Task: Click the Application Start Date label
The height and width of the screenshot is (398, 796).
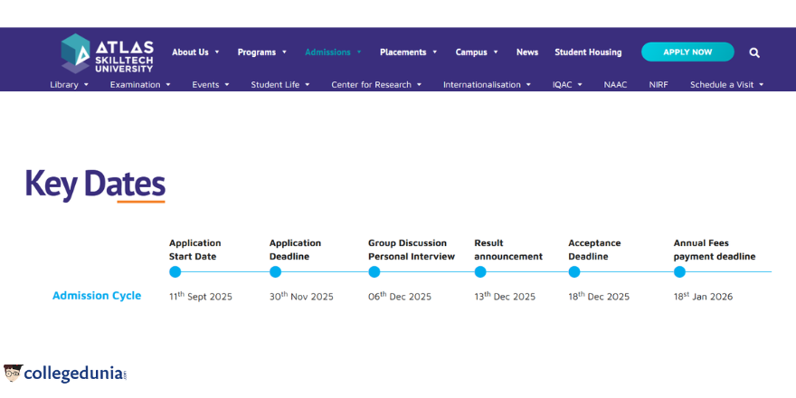Action: click(x=195, y=250)
